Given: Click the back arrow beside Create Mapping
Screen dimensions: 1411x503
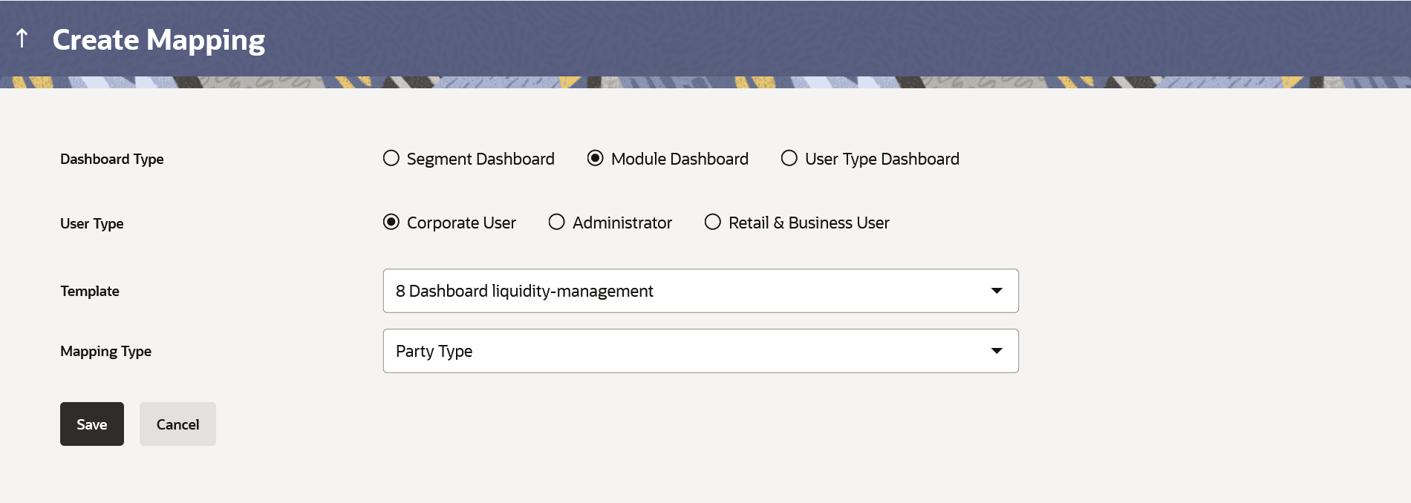Looking at the screenshot, I should click(x=22, y=38).
